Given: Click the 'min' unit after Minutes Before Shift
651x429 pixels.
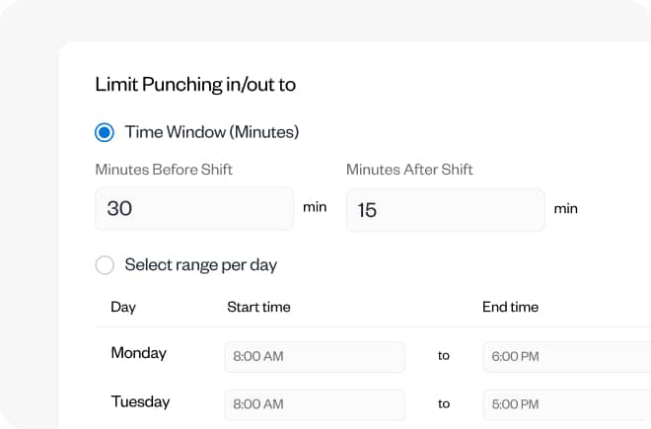Looking at the screenshot, I should [x=315, y=207].
